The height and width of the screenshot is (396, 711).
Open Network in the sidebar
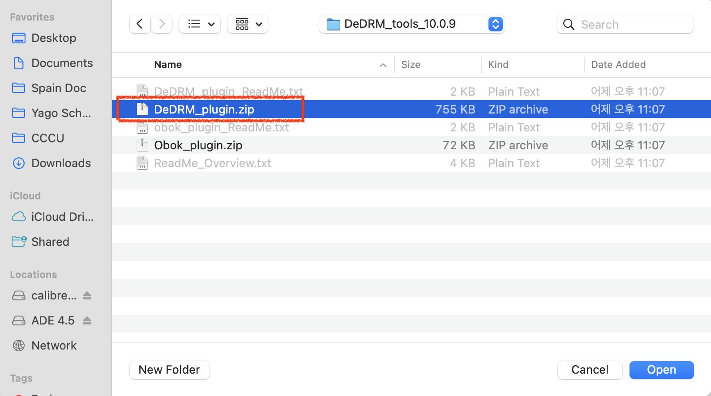click(x=54, y=345)
